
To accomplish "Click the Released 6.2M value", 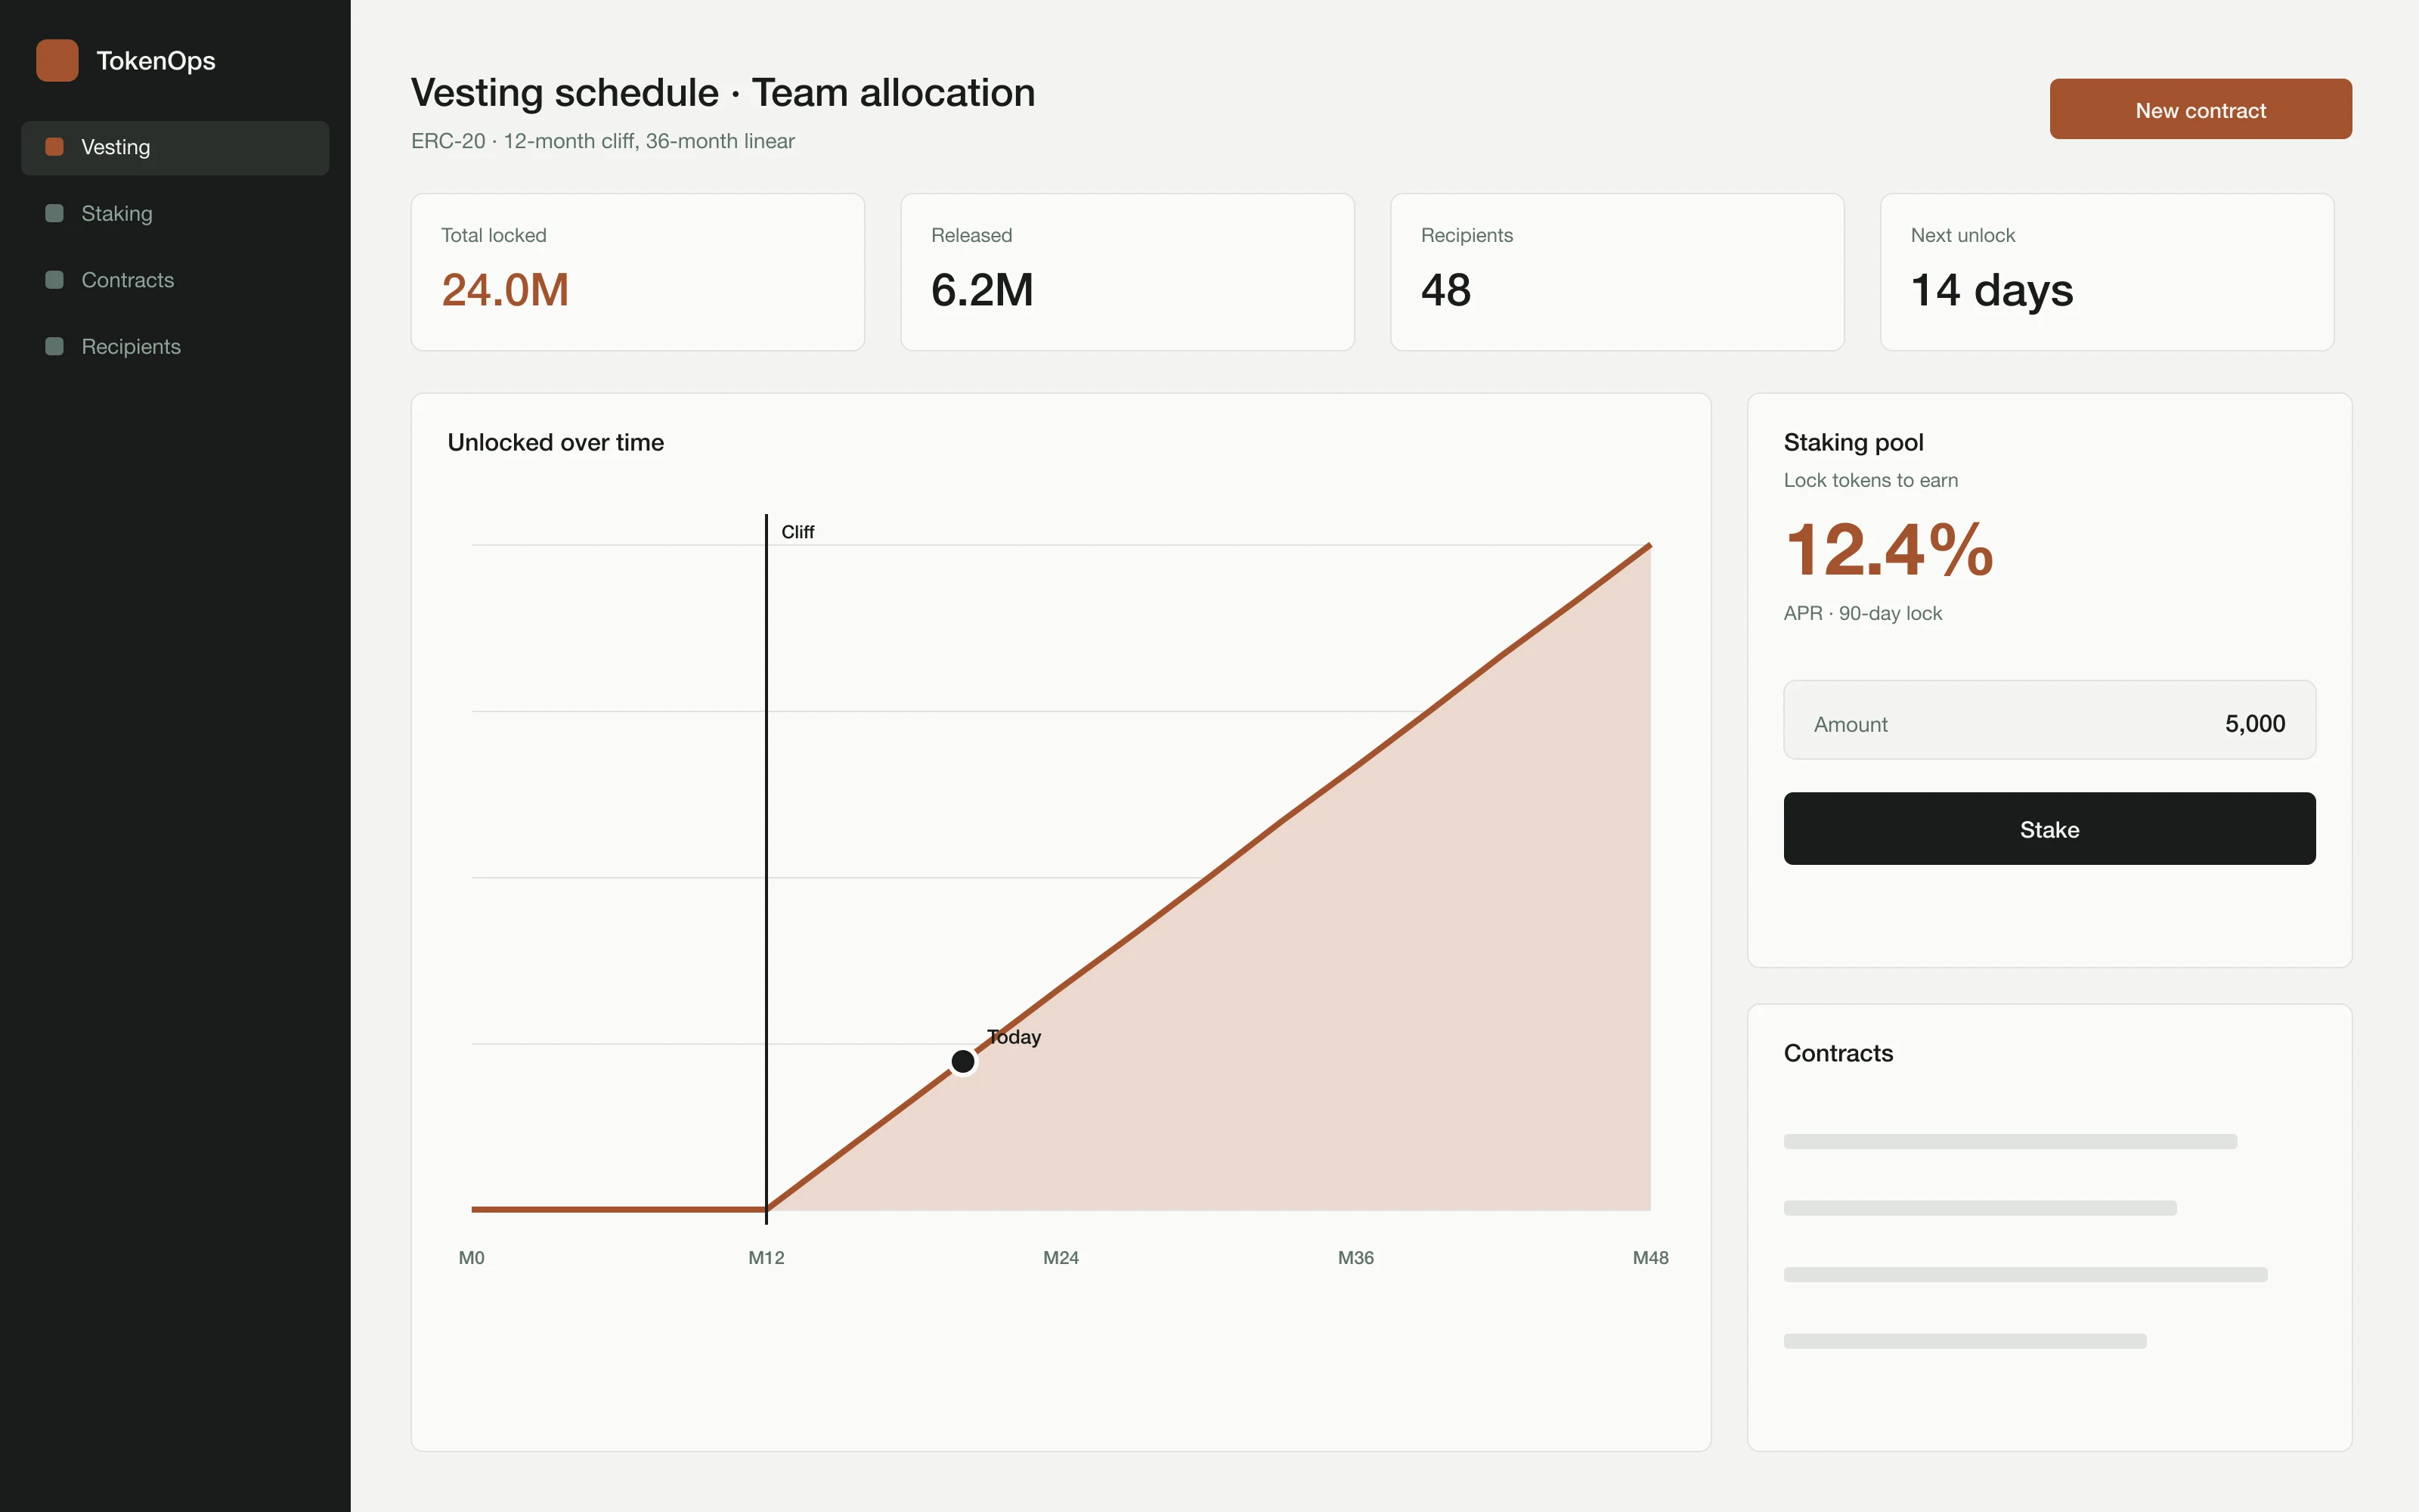I will (982, 290).
